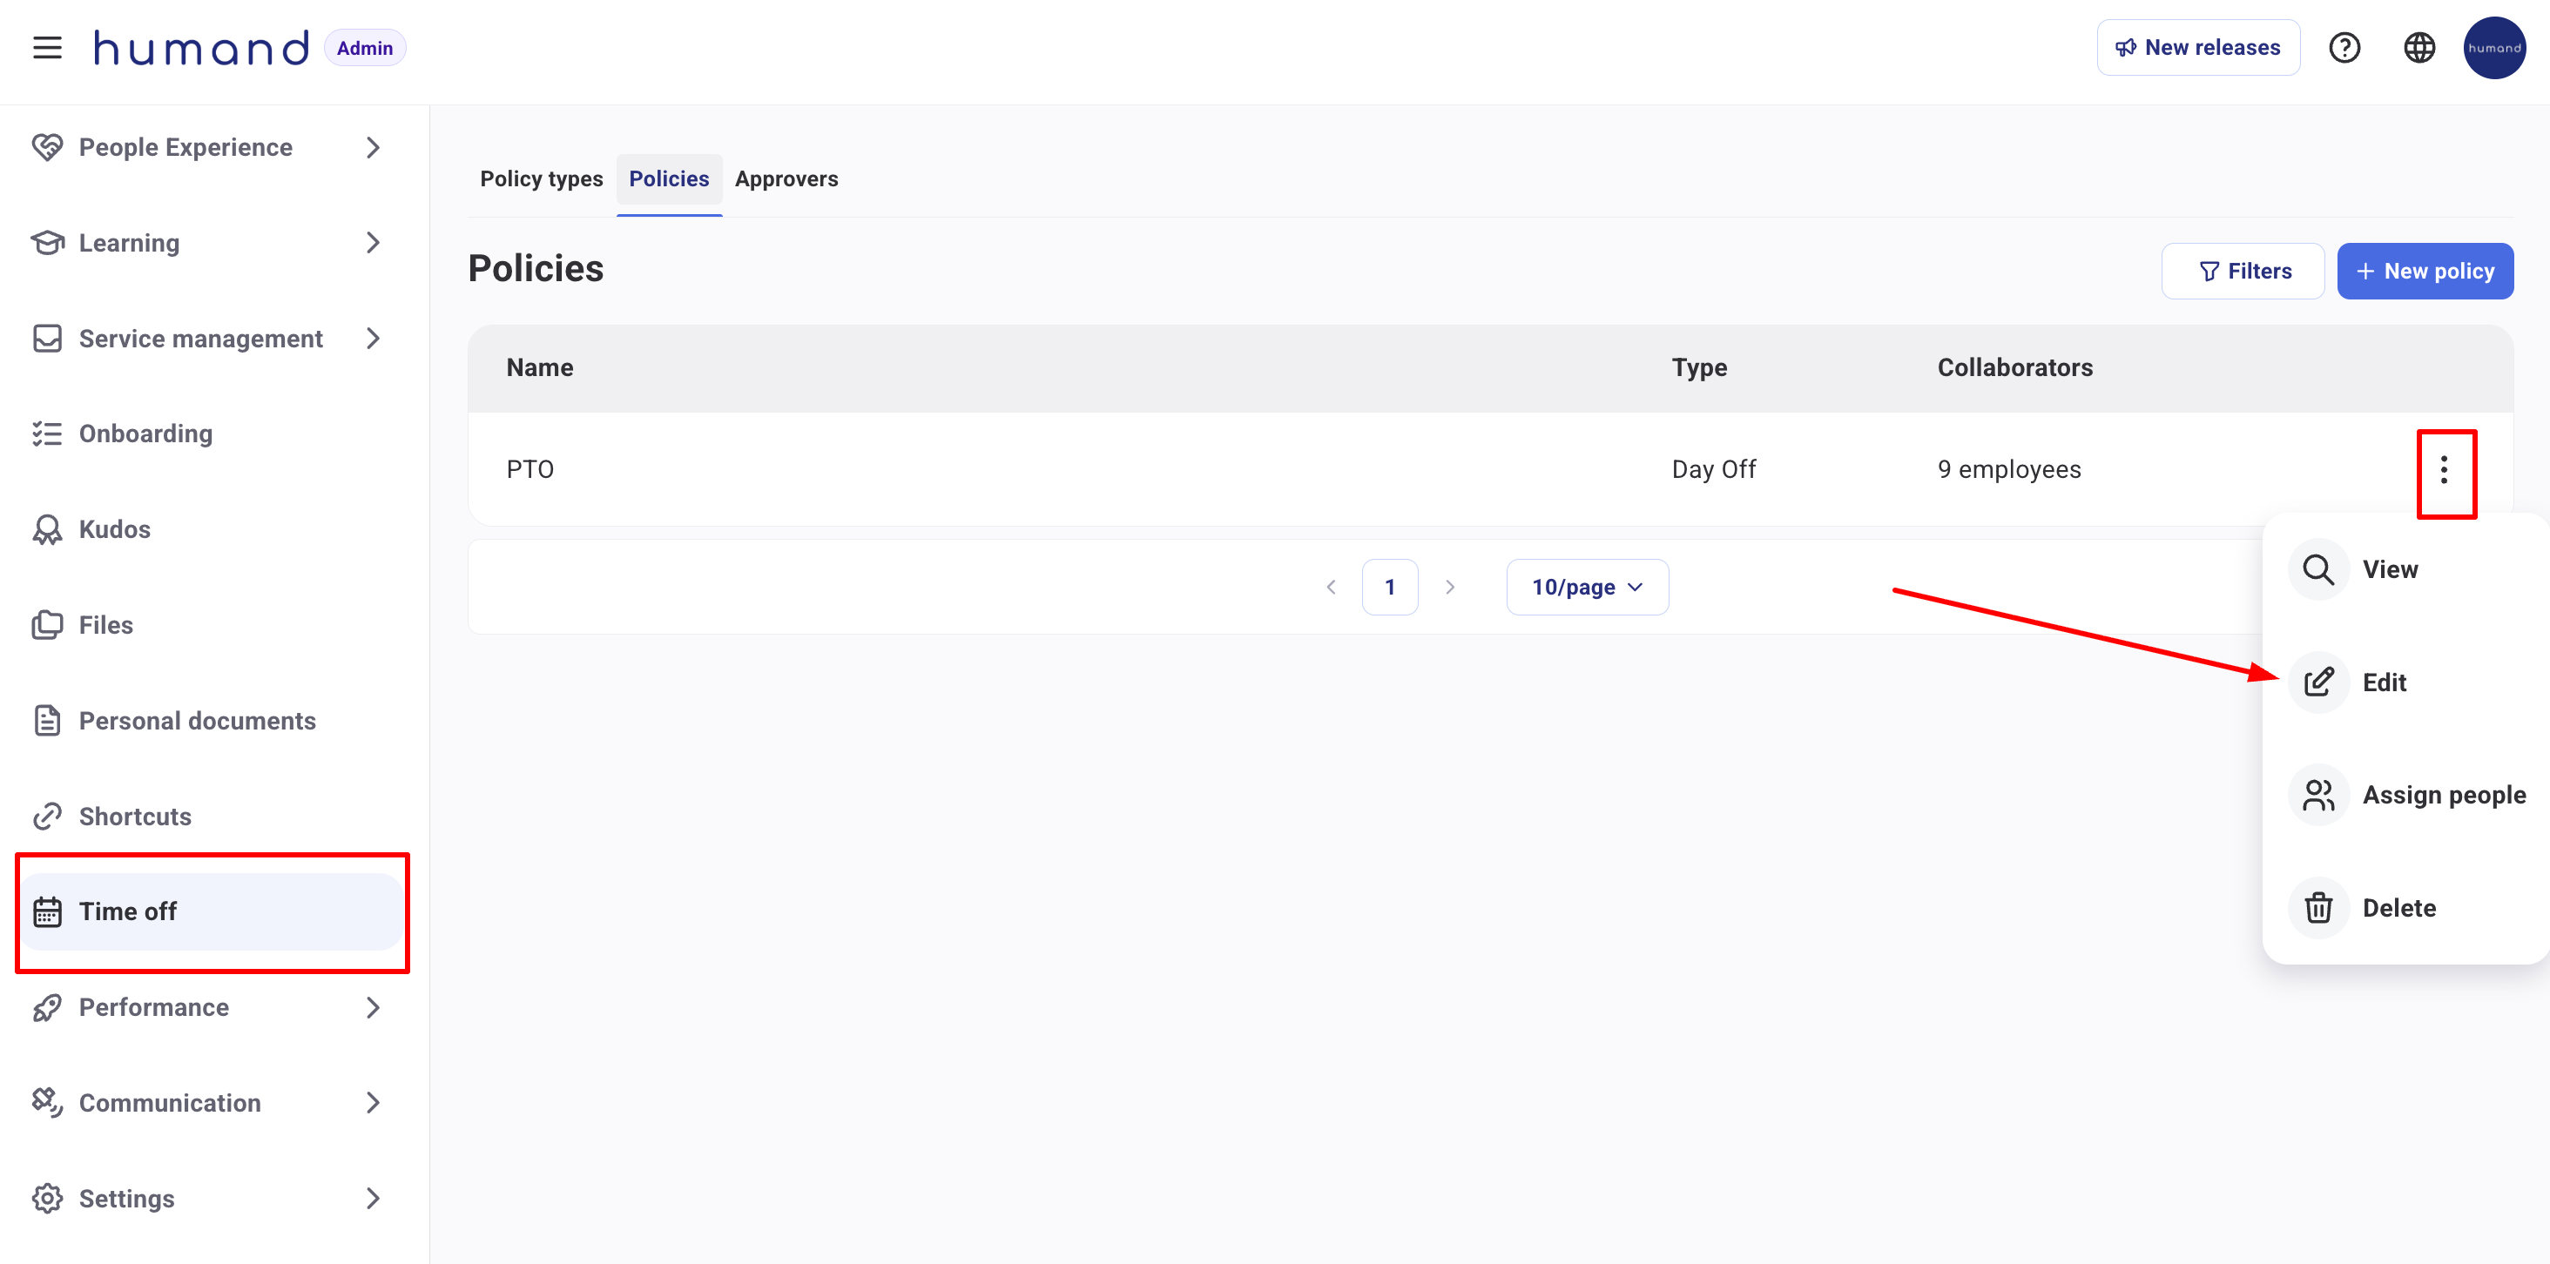Click the humand profile avatar
The image size is (2550, 1264).
pyautogui.click(x=2493, y=48)
